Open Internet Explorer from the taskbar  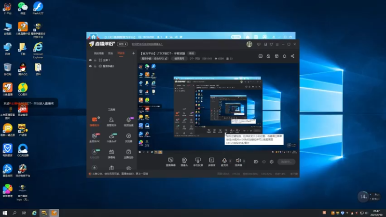tap(34, 213)
